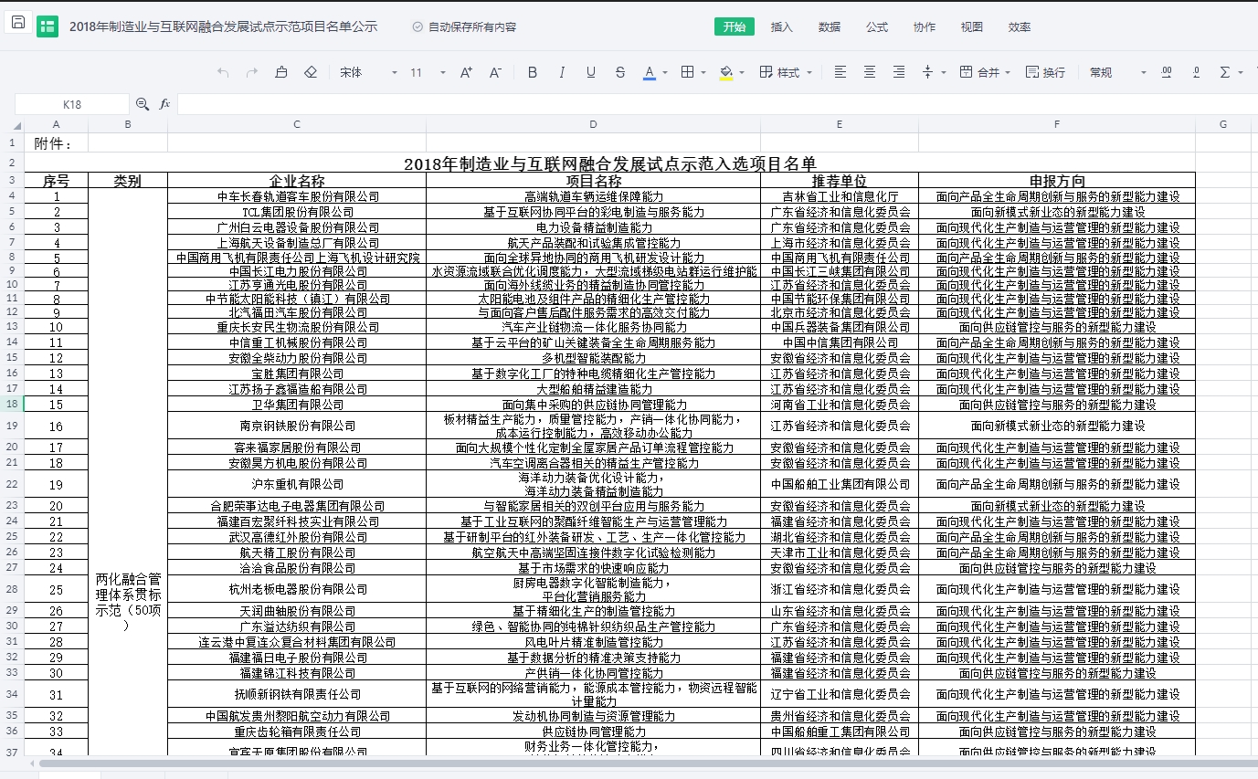Align text to the right
This screenshot has width=1258, height=779.
(x=899, y=72)
